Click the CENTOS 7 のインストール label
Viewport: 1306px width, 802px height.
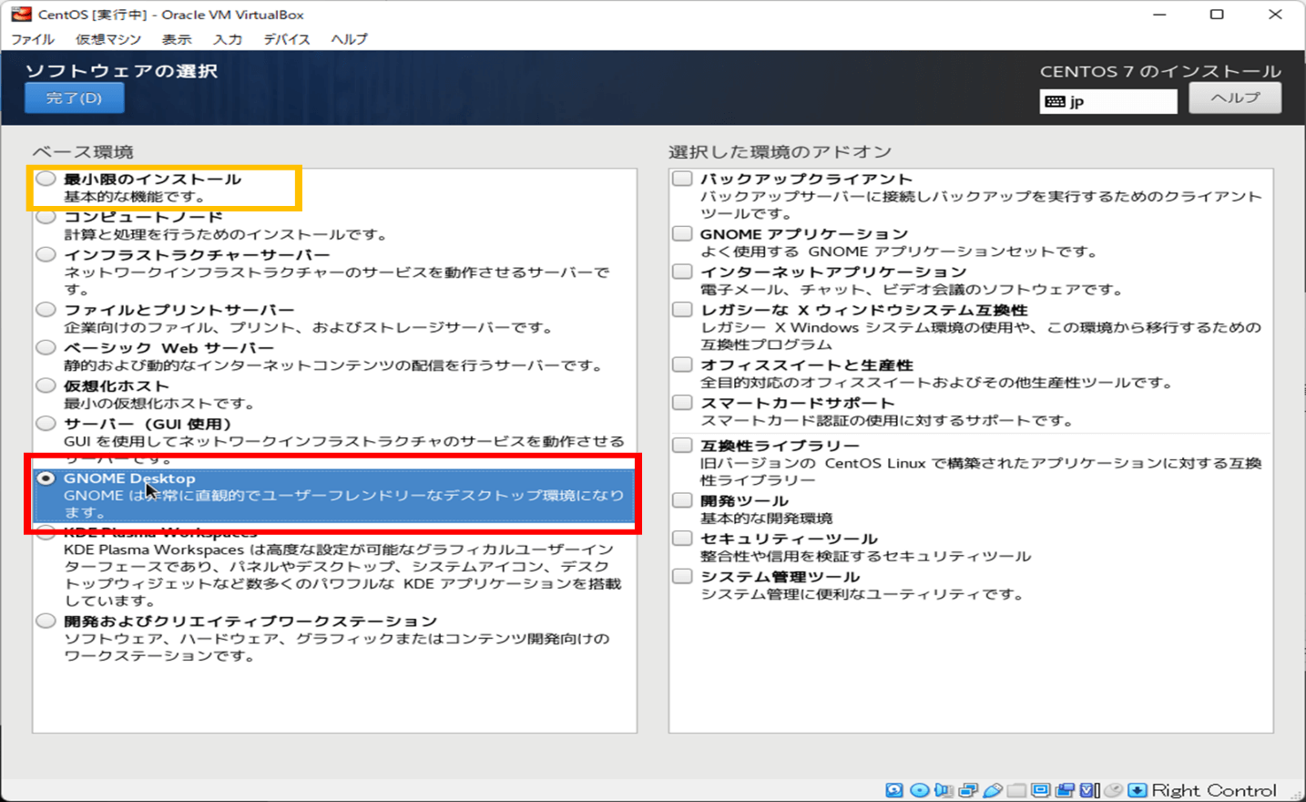(x=1161, y=71)
